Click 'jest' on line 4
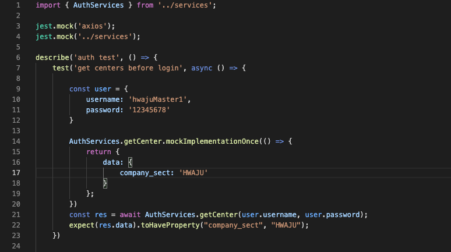The width and height of the screenshot is (451, 252). click(44, 37)
